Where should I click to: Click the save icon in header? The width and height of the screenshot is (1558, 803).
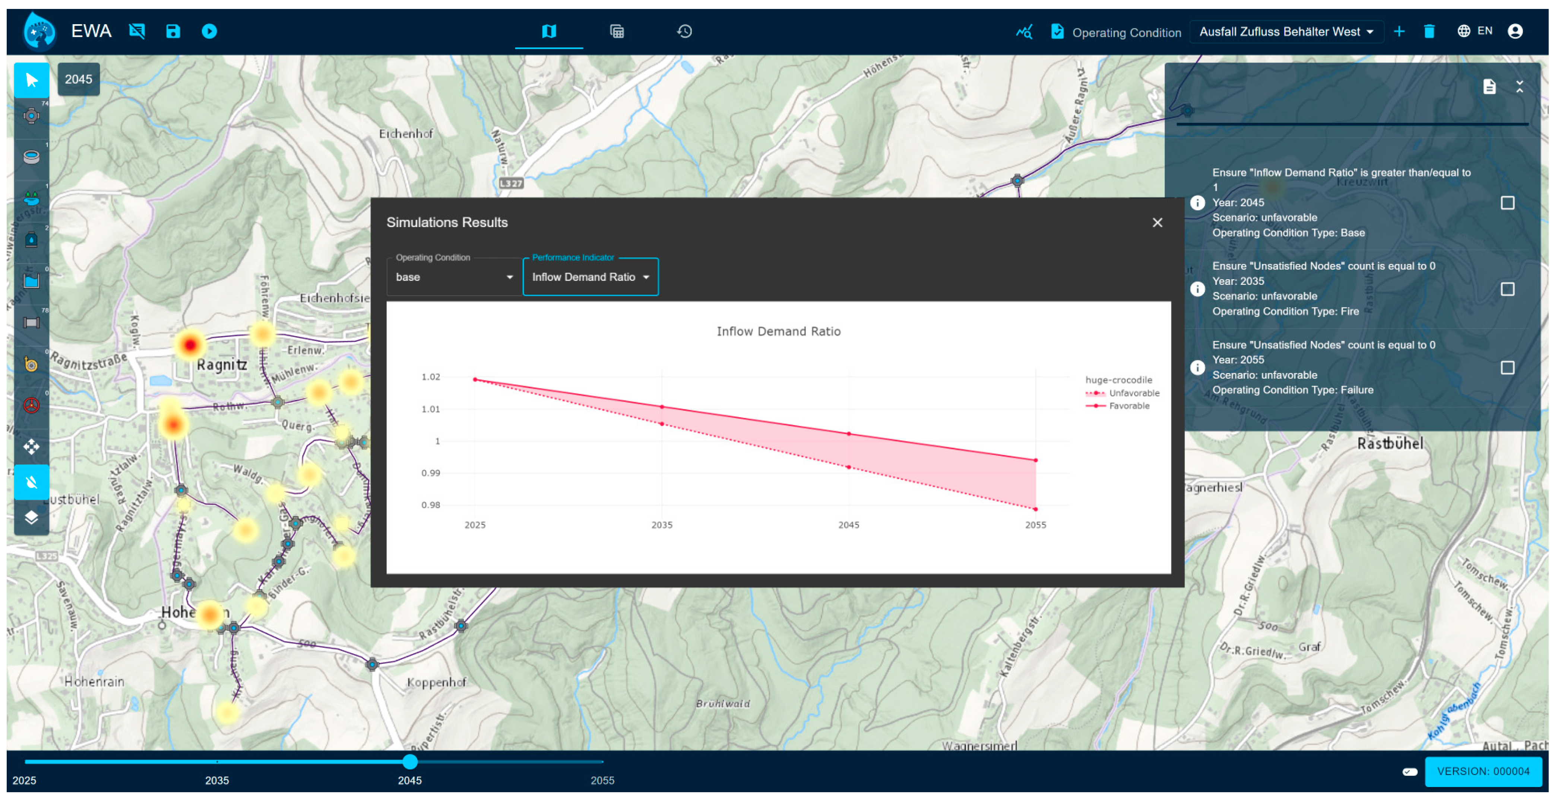tap(173, 31)
